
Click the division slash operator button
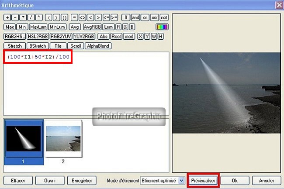click(x=30, y=18)
